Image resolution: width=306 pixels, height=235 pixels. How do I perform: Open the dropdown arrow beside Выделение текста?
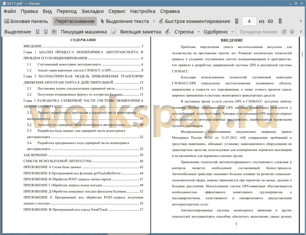[154, 21]
